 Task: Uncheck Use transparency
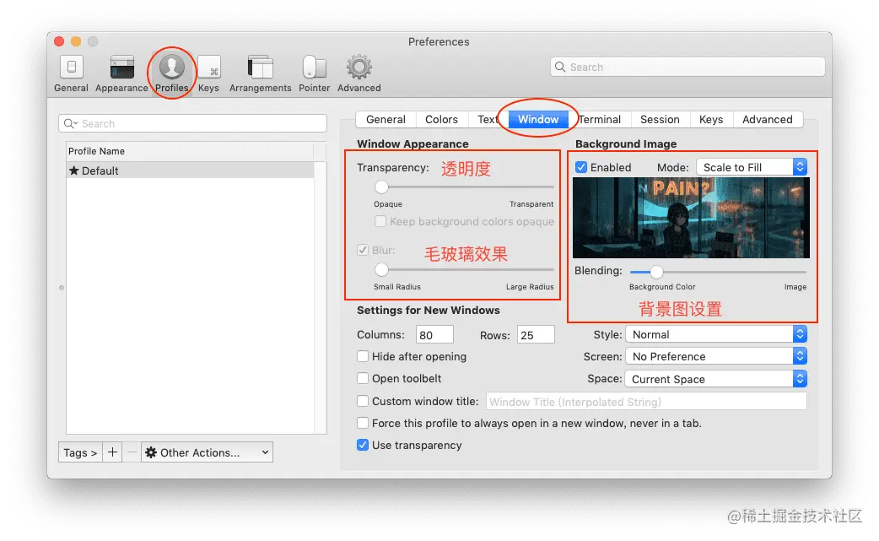pos(363,445)
